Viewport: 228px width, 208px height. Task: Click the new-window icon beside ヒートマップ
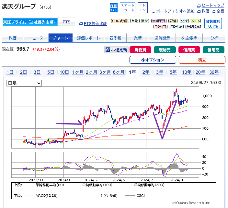point(199,6)
